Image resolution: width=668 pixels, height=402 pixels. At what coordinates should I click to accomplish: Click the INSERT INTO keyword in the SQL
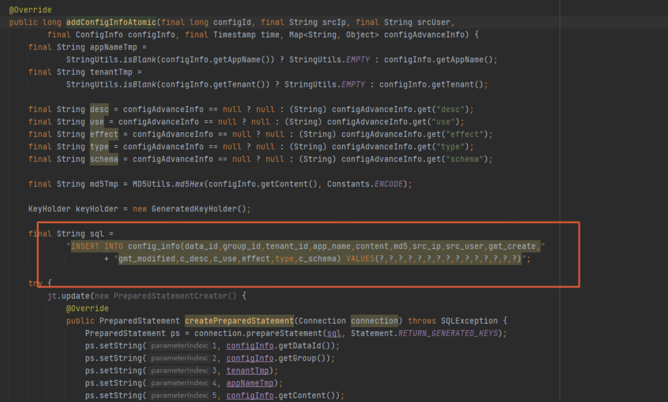(x=97, y=246)
